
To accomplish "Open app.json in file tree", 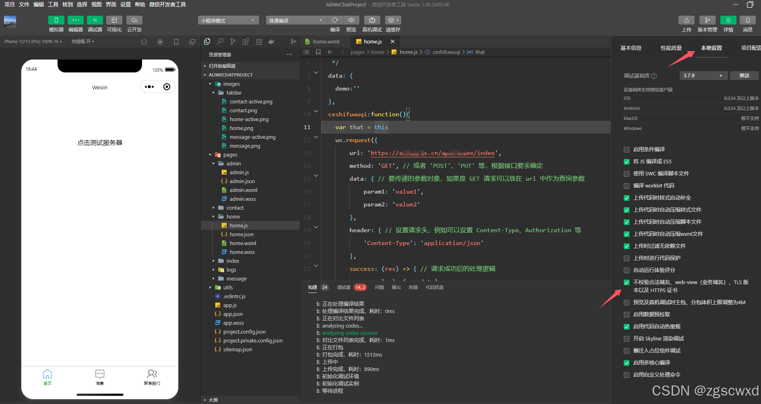I will pos(233,314).
